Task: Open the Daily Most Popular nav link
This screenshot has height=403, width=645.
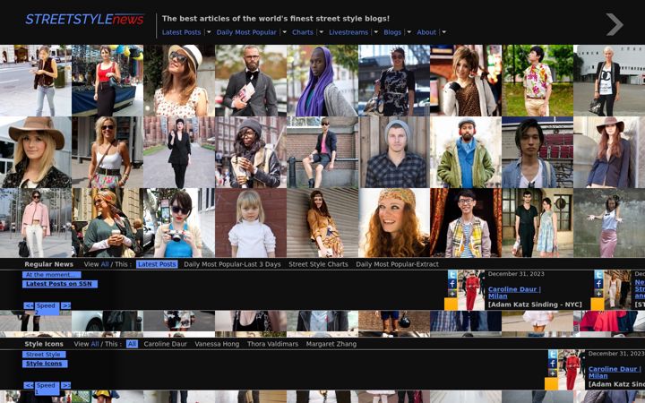Action: (246, 32)
